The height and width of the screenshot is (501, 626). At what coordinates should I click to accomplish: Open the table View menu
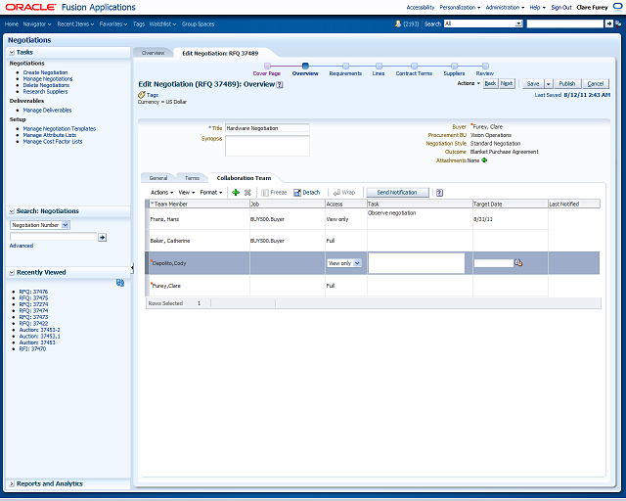pyautogui.click(x=187, y=193)
